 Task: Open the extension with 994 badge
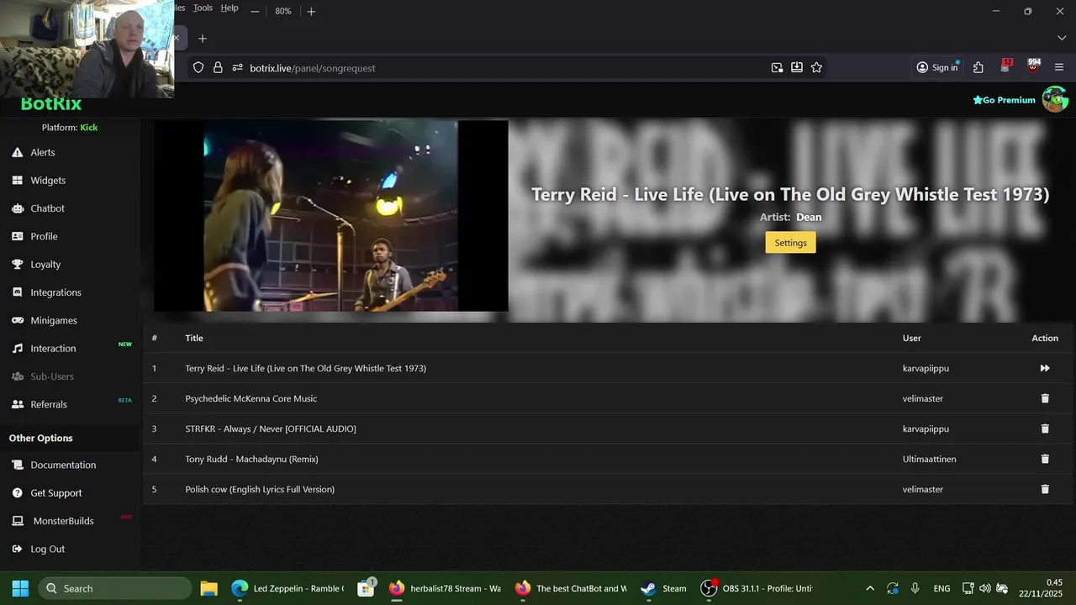(1033, 66)
